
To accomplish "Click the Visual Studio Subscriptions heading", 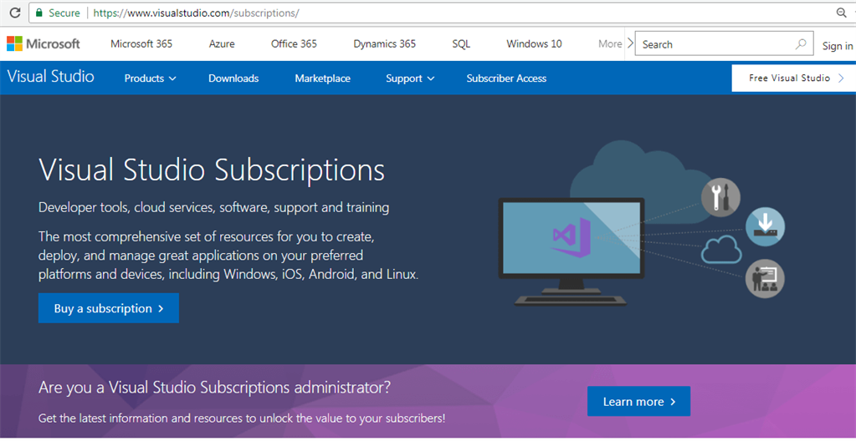I will (212, 170).
